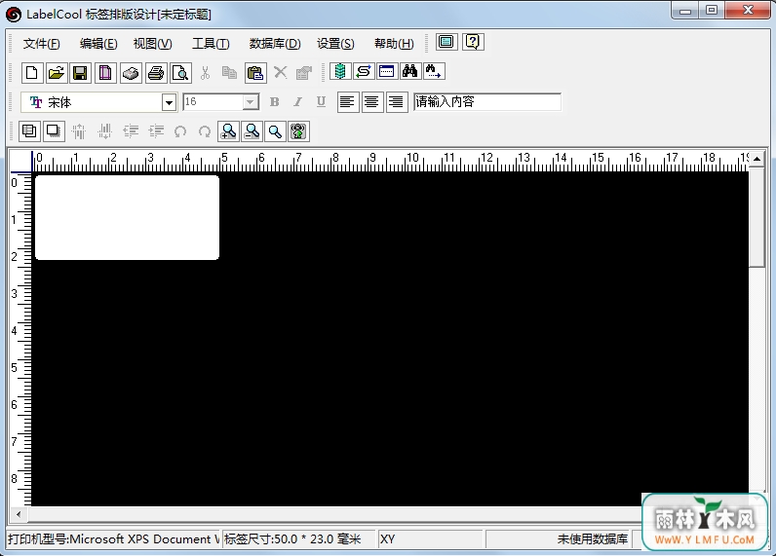Click the 未使用数据库 status bar text
Screen dimensions: 776x556
coord(593,538)
